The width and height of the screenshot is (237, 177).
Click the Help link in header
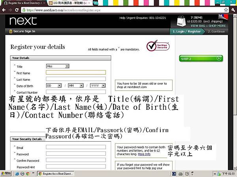click(x=122, y=18)
